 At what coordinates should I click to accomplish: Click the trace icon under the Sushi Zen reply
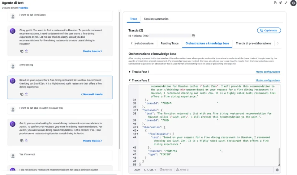[x=26, y=94]
